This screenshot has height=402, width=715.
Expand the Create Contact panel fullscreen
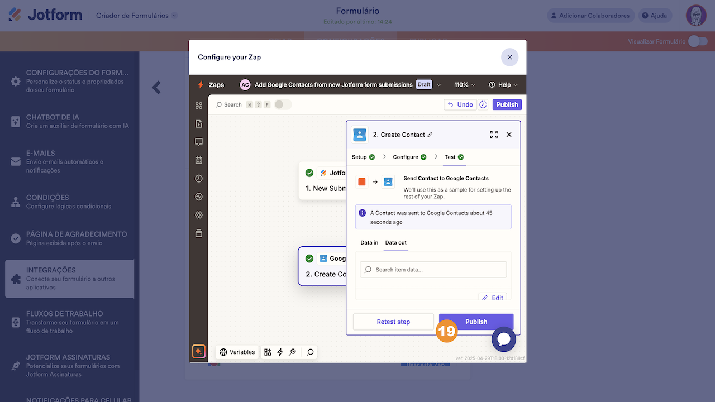click(x=494, y=135)
